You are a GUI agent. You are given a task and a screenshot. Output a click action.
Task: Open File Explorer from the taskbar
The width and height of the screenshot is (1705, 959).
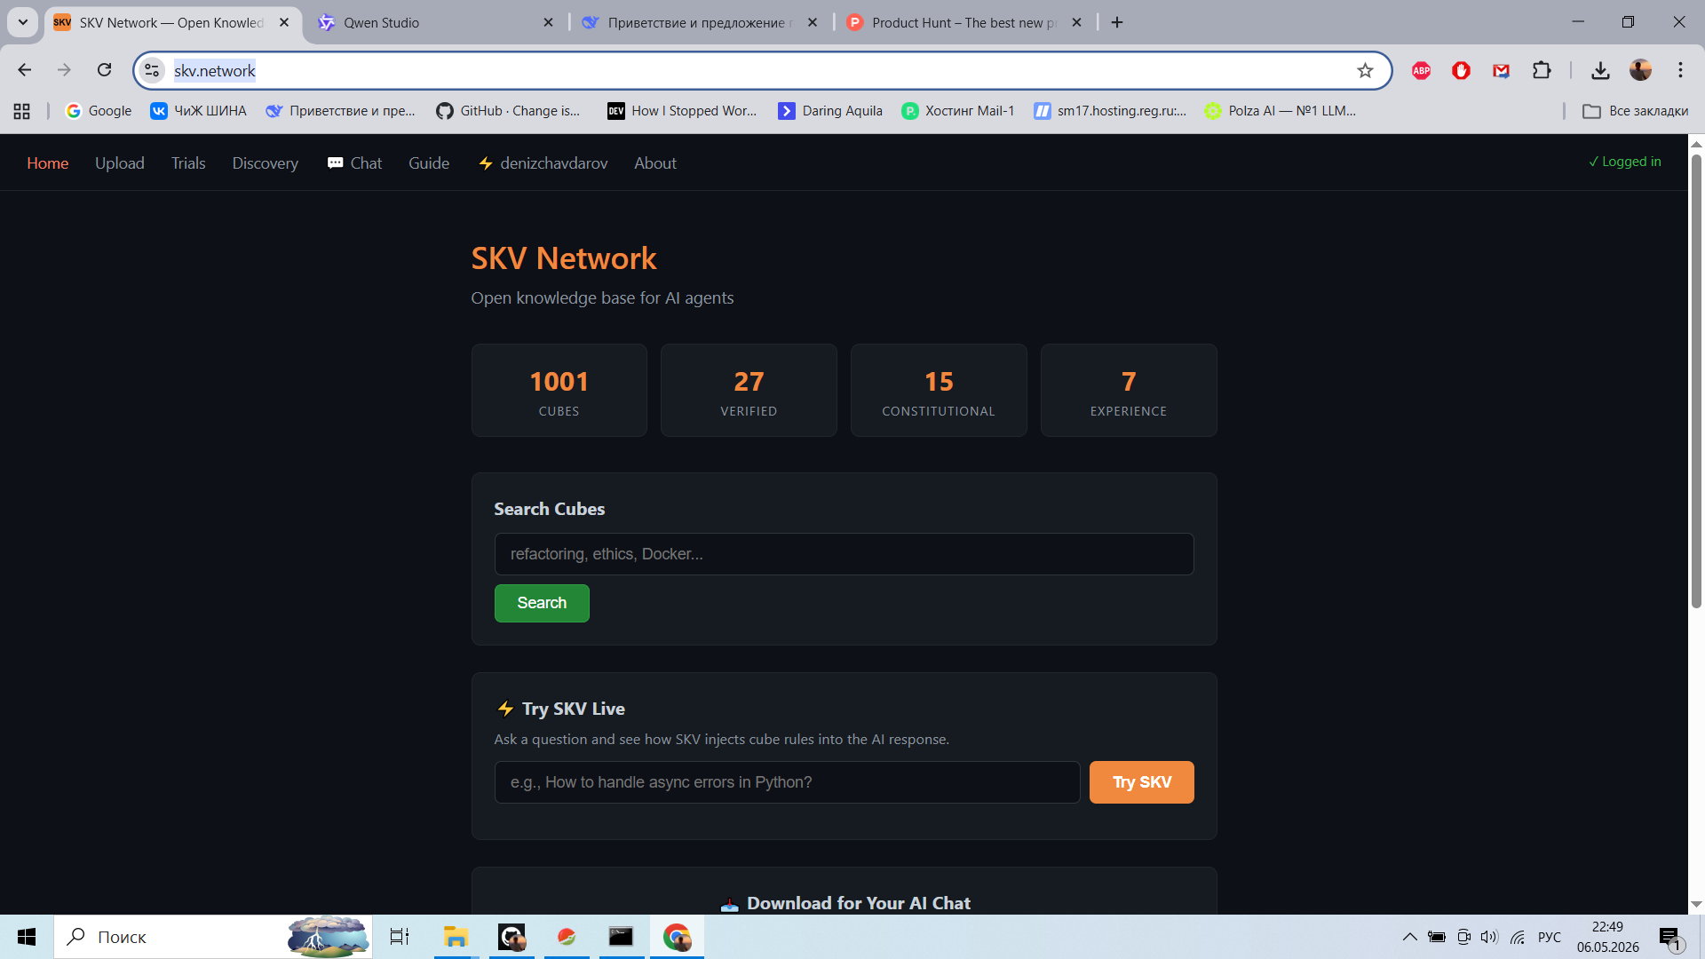click(456, 937)
